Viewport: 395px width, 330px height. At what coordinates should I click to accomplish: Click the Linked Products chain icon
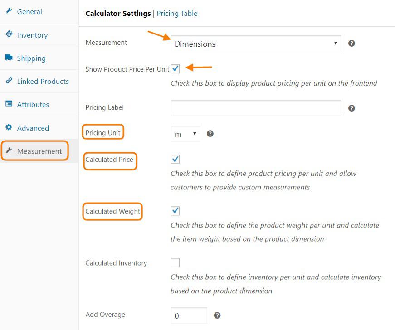[9, 81]
